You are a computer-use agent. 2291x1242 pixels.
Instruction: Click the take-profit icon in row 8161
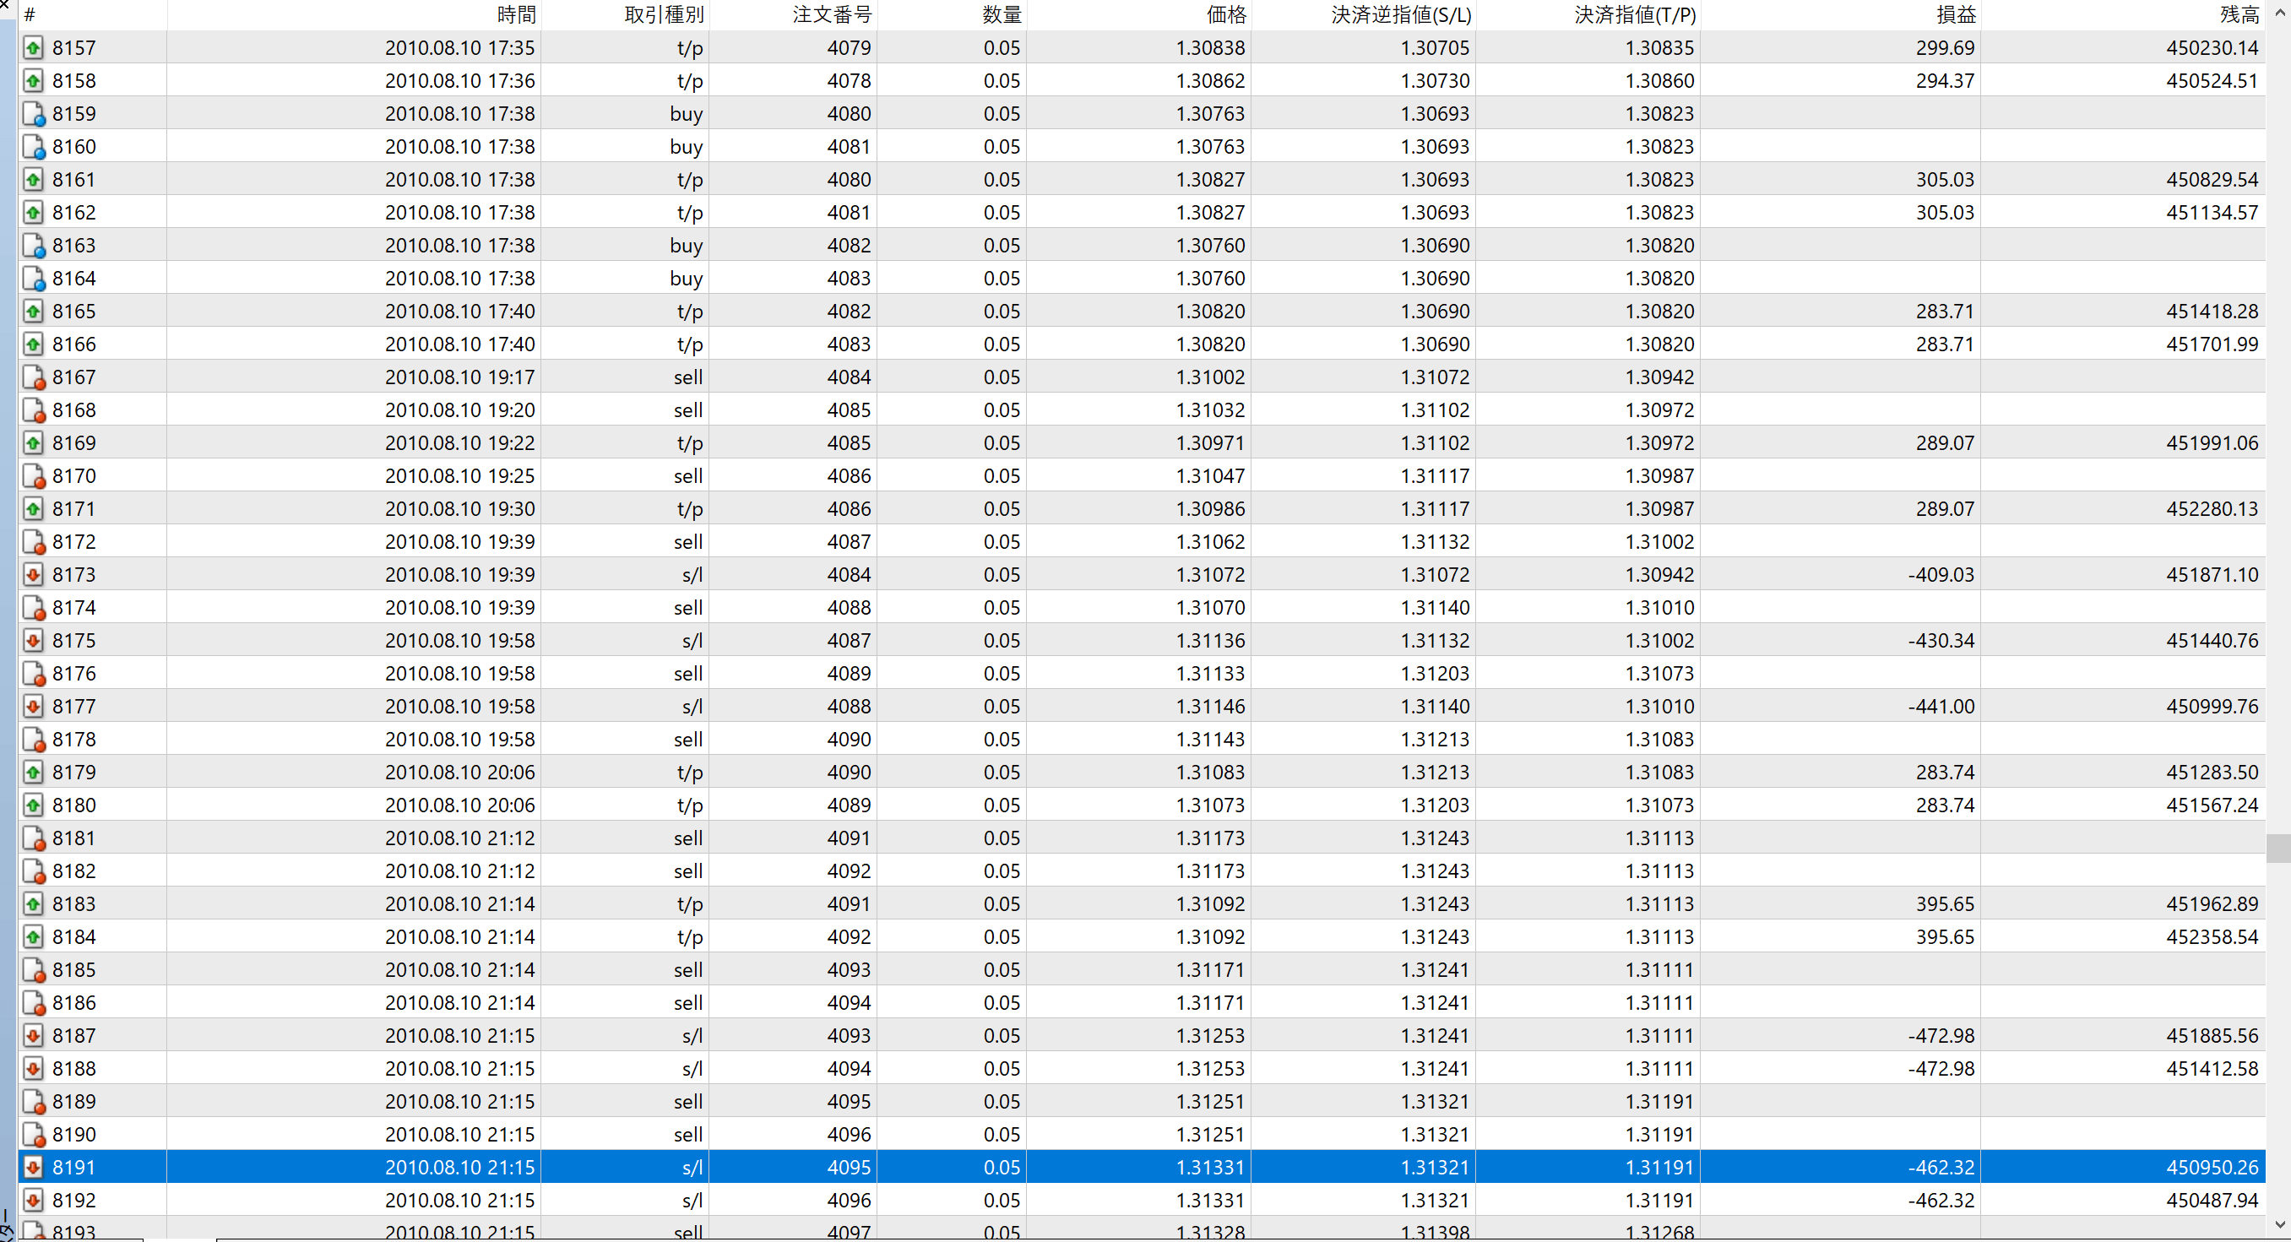pos(33,180)
